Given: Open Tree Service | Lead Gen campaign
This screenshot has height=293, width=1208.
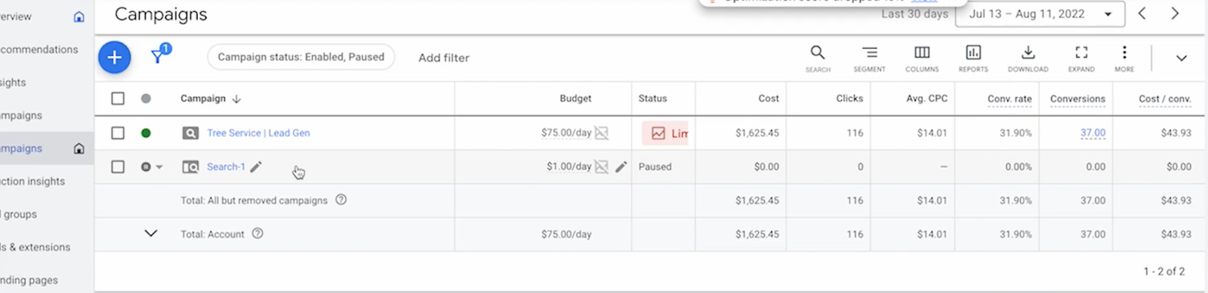Looking at the screenshot, I should click(x=258, y=133).
